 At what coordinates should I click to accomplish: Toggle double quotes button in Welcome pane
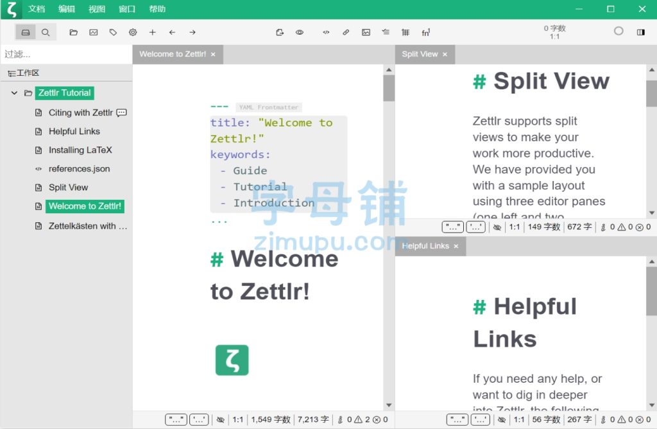coord(176,419)
